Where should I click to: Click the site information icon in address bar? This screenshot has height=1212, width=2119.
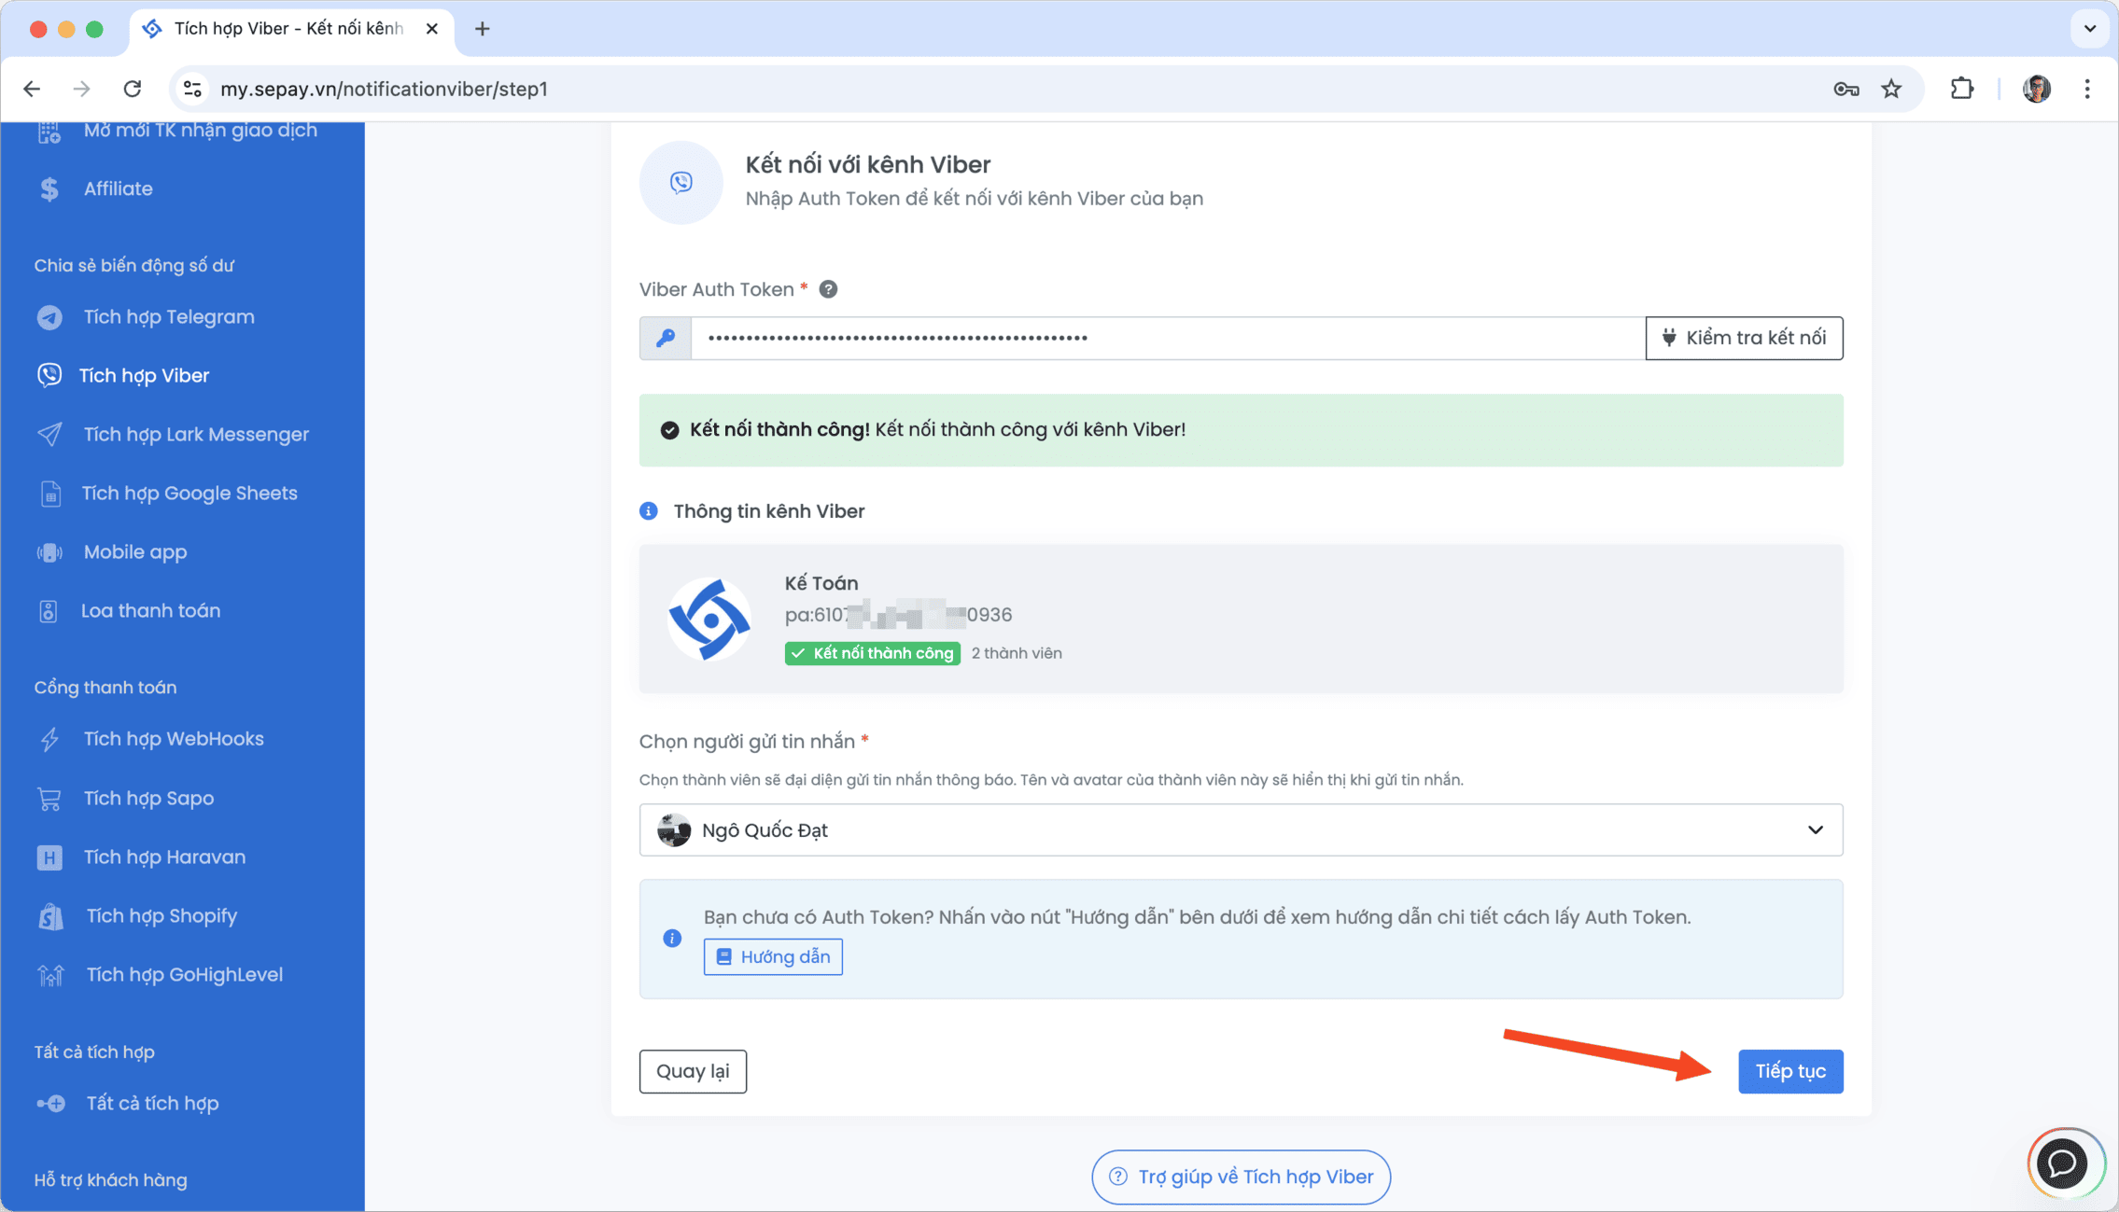192,89
